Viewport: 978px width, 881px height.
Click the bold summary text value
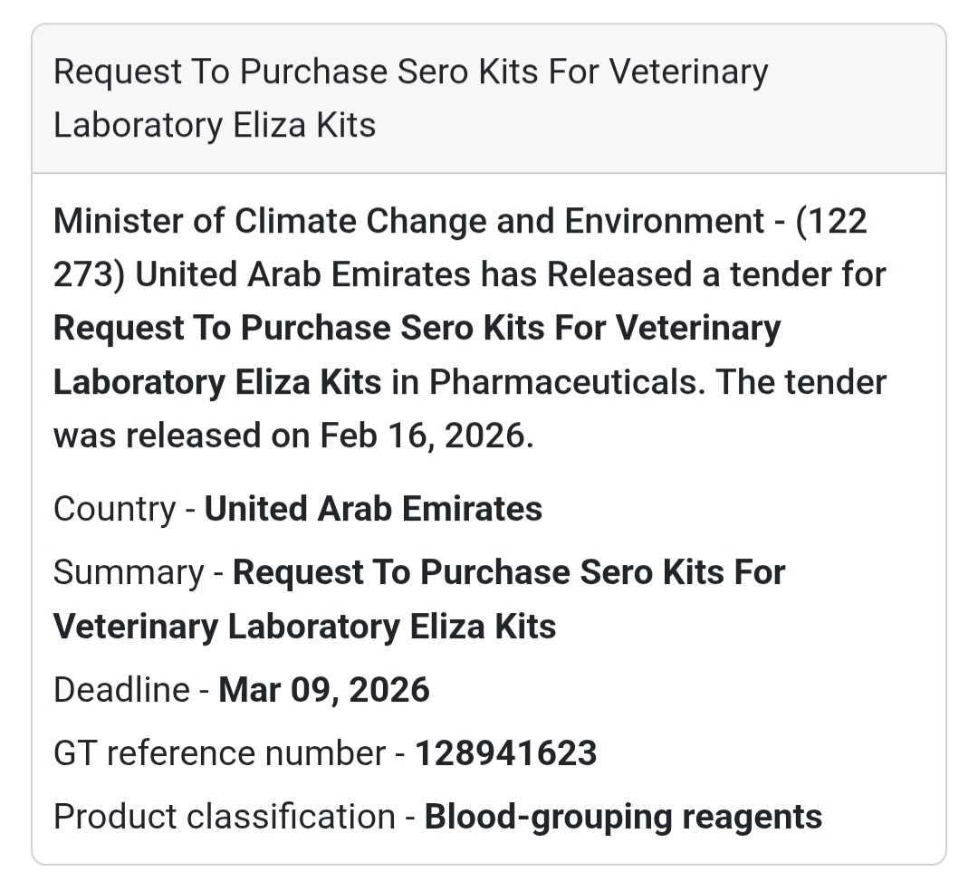pyautogui.click(x=509, y=572)
